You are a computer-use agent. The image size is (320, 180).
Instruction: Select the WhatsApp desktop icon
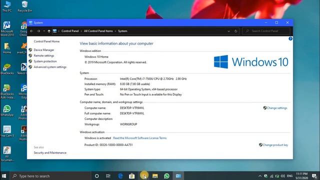(x=7, y=111)
